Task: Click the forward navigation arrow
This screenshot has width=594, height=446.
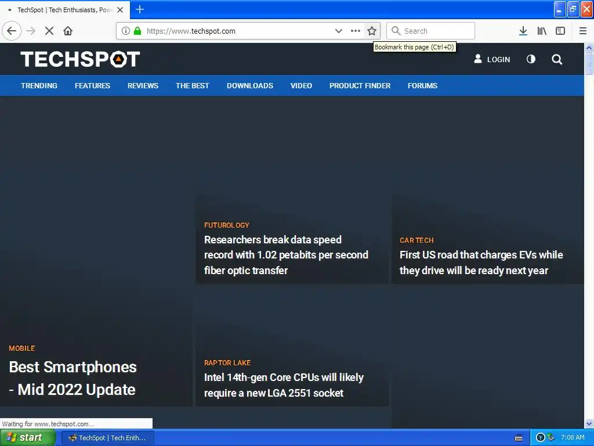Action: point(31,31)
